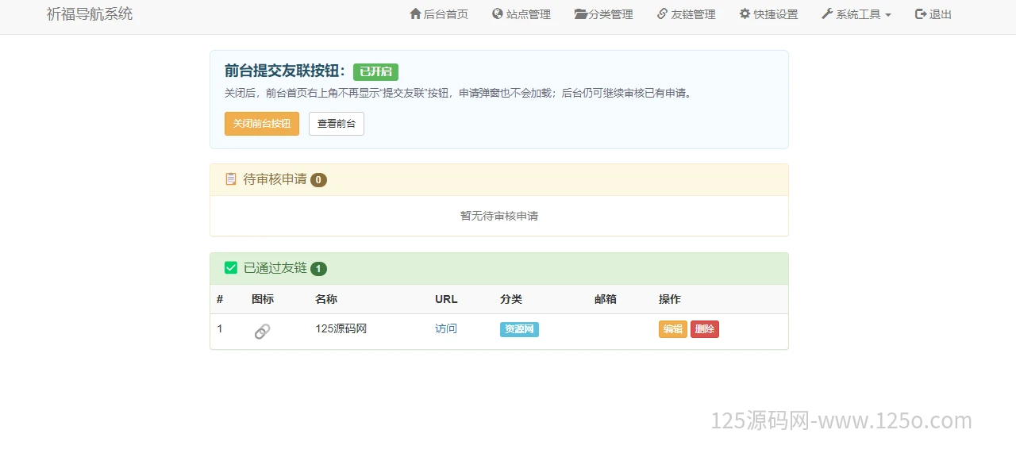Open 分类管理 menu item
1016x472 pixels.
pos(604,14)
